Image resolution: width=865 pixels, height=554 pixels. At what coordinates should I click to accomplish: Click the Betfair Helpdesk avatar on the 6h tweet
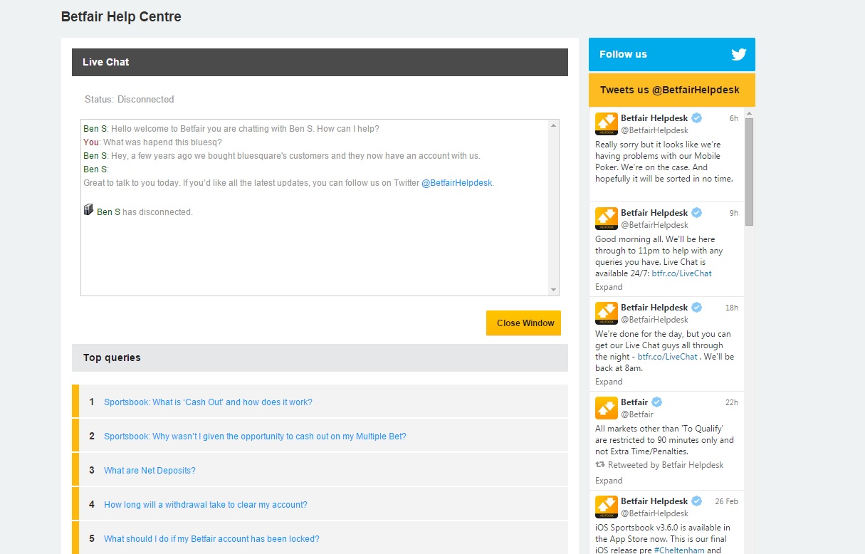tap(607, 124)
